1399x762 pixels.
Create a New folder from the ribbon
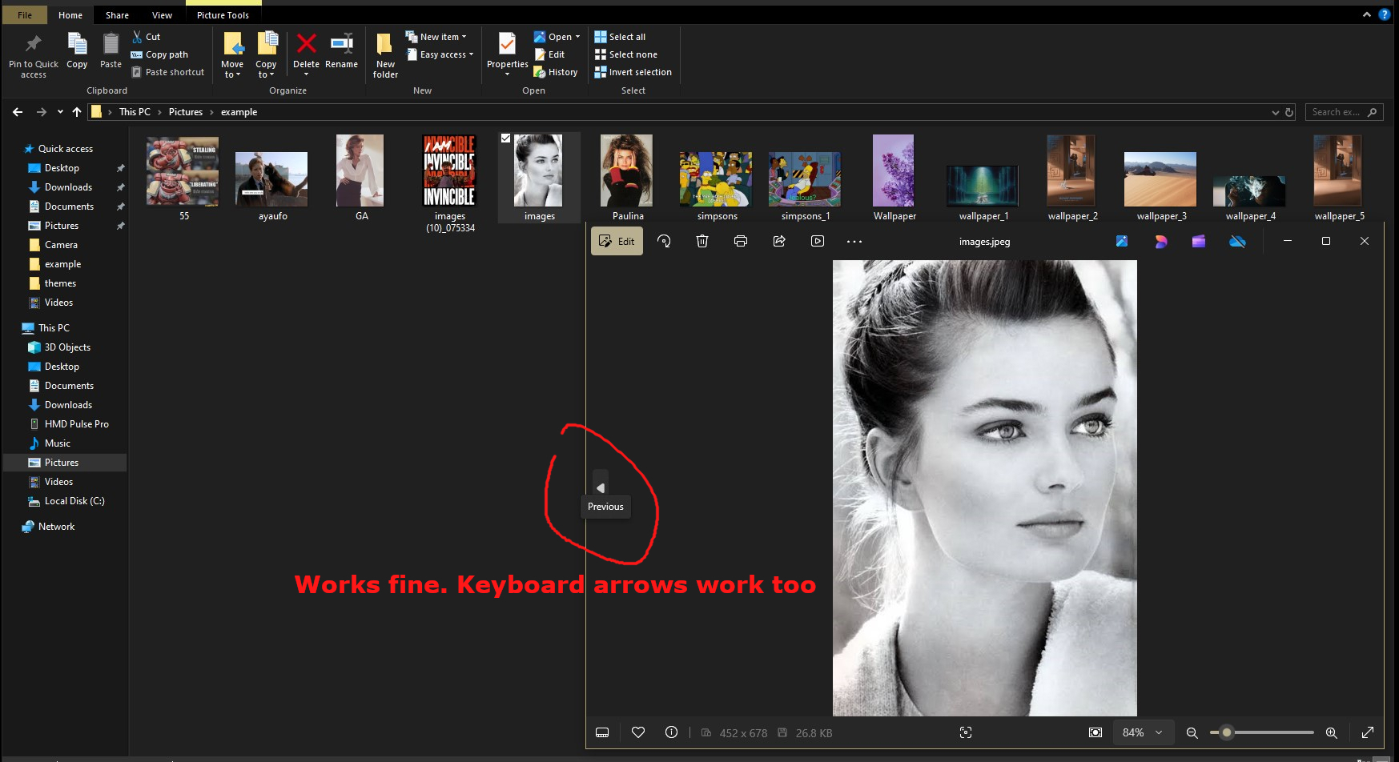point(385,55)
